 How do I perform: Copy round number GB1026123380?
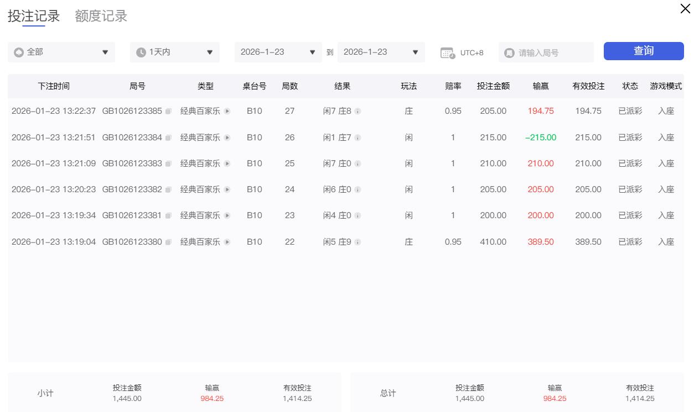168,242
